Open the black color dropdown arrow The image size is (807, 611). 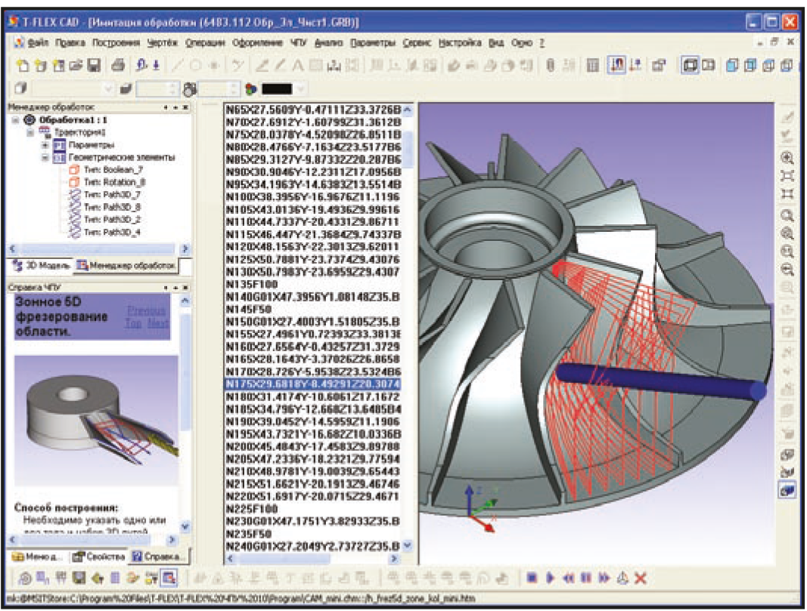(x=300, y=89)
